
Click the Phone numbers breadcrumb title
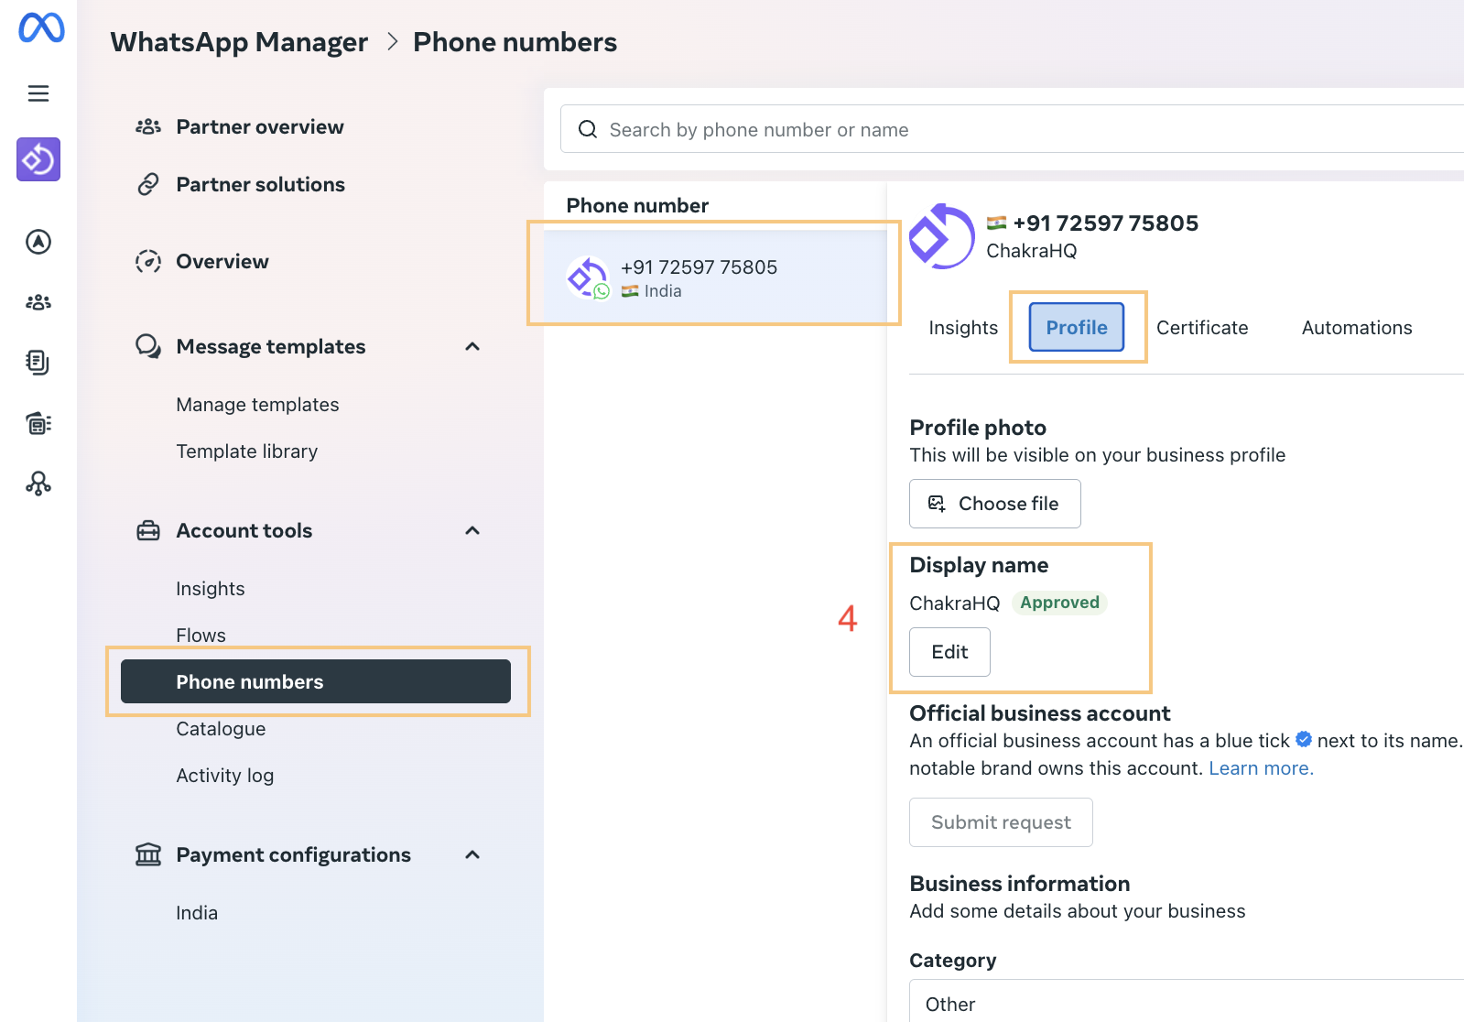coord(515,42)
